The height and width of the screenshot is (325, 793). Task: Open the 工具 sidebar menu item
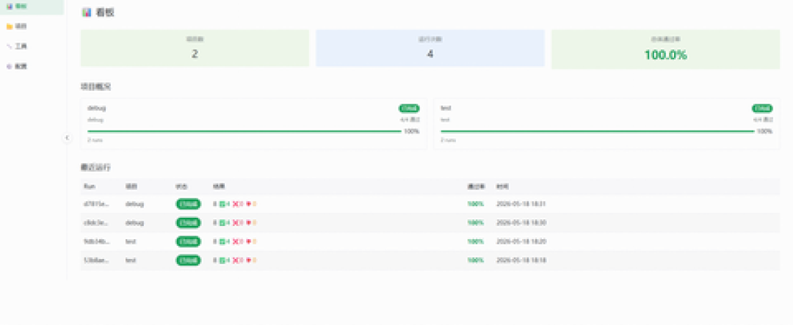pos(32,46)
